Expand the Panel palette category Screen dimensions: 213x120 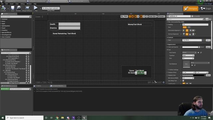pos(3,28)
